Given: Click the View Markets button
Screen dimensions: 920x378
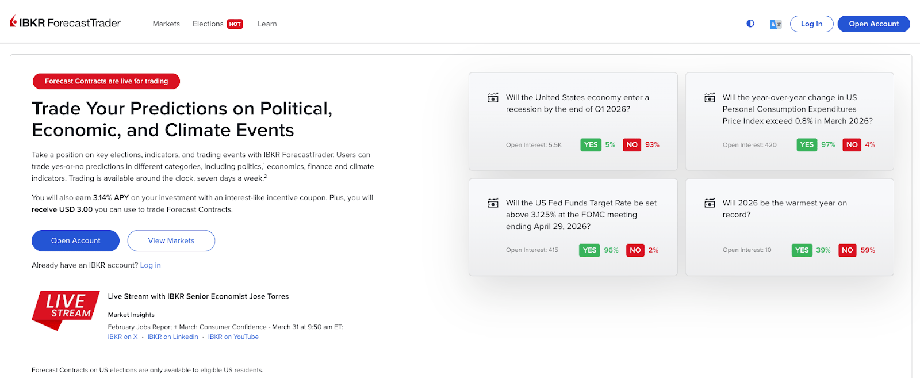Looking at the screenshot, I should pyautogui.click(x=171, y=241).
